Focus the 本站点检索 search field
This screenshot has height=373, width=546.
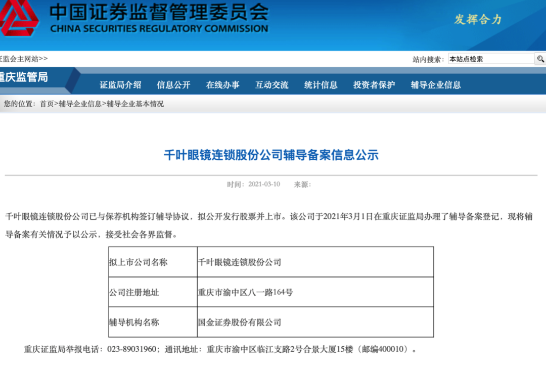click(x=491, y=59)
